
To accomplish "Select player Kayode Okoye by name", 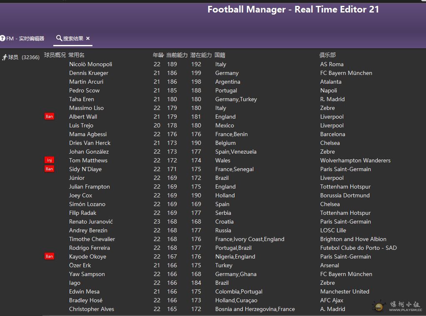I will (x=87, y=256).
